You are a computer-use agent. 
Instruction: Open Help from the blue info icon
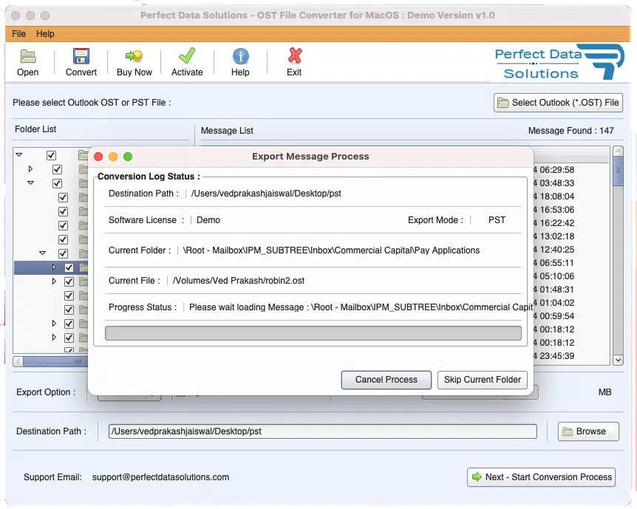[x=240, y=56]
